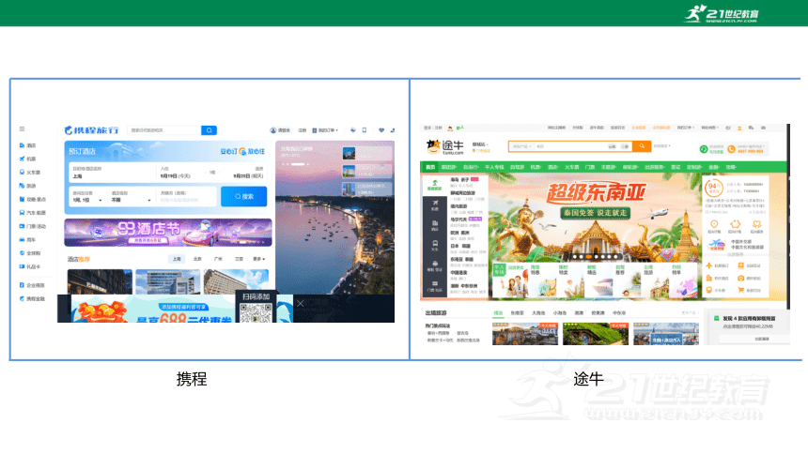Click the Tuniu search input field

570,146
